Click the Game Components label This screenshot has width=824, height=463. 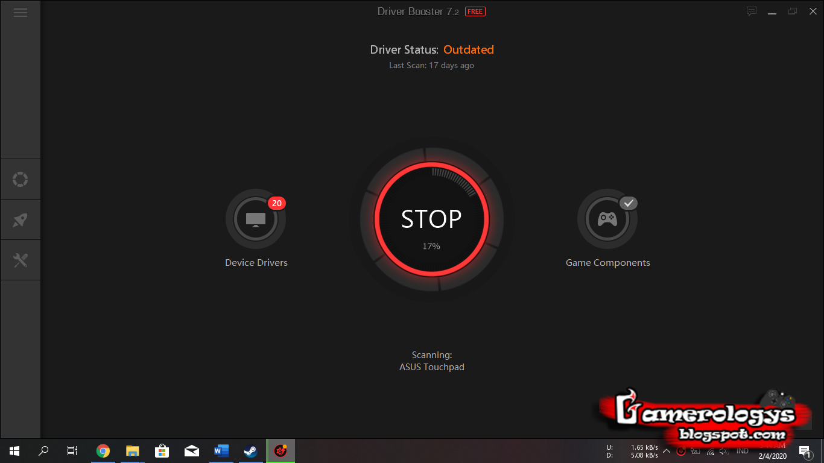pos(608,263)
